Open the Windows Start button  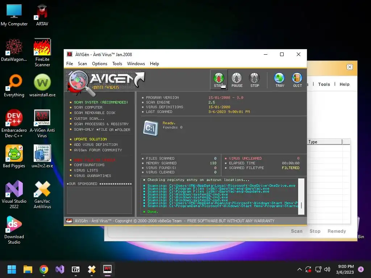pyautogui.click(x=12, y=269)
